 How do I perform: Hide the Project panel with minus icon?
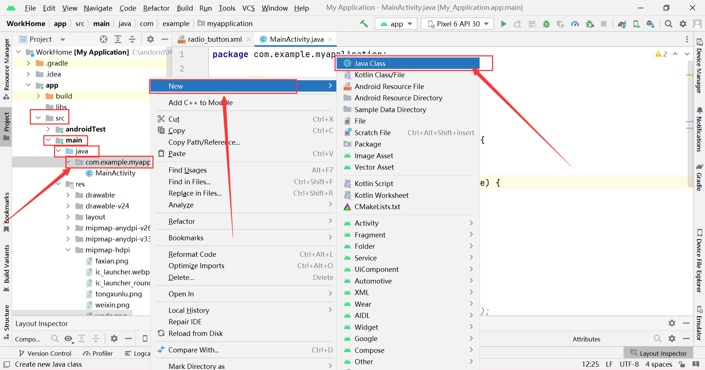point(165,39)
